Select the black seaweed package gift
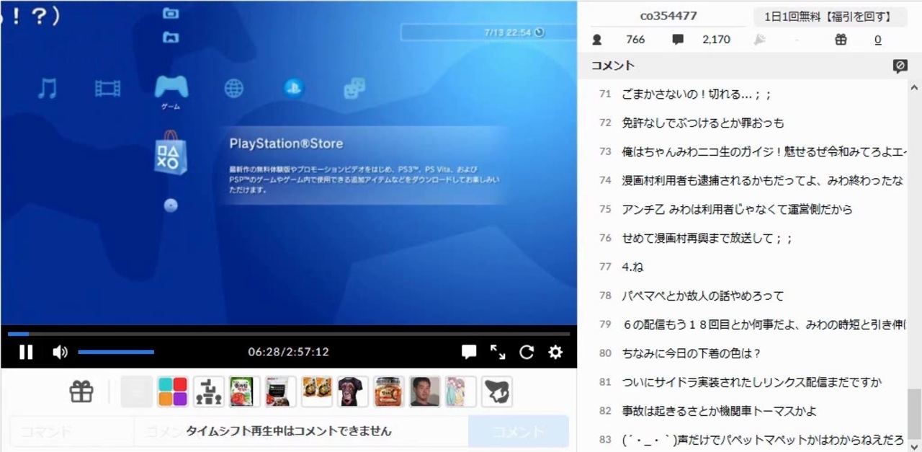 pos(280,391)
